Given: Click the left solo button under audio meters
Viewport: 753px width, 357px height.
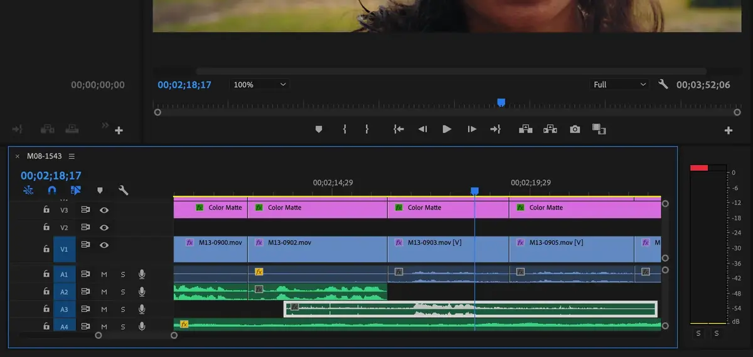Looking at the screenshot, I should tap(698, 333).
